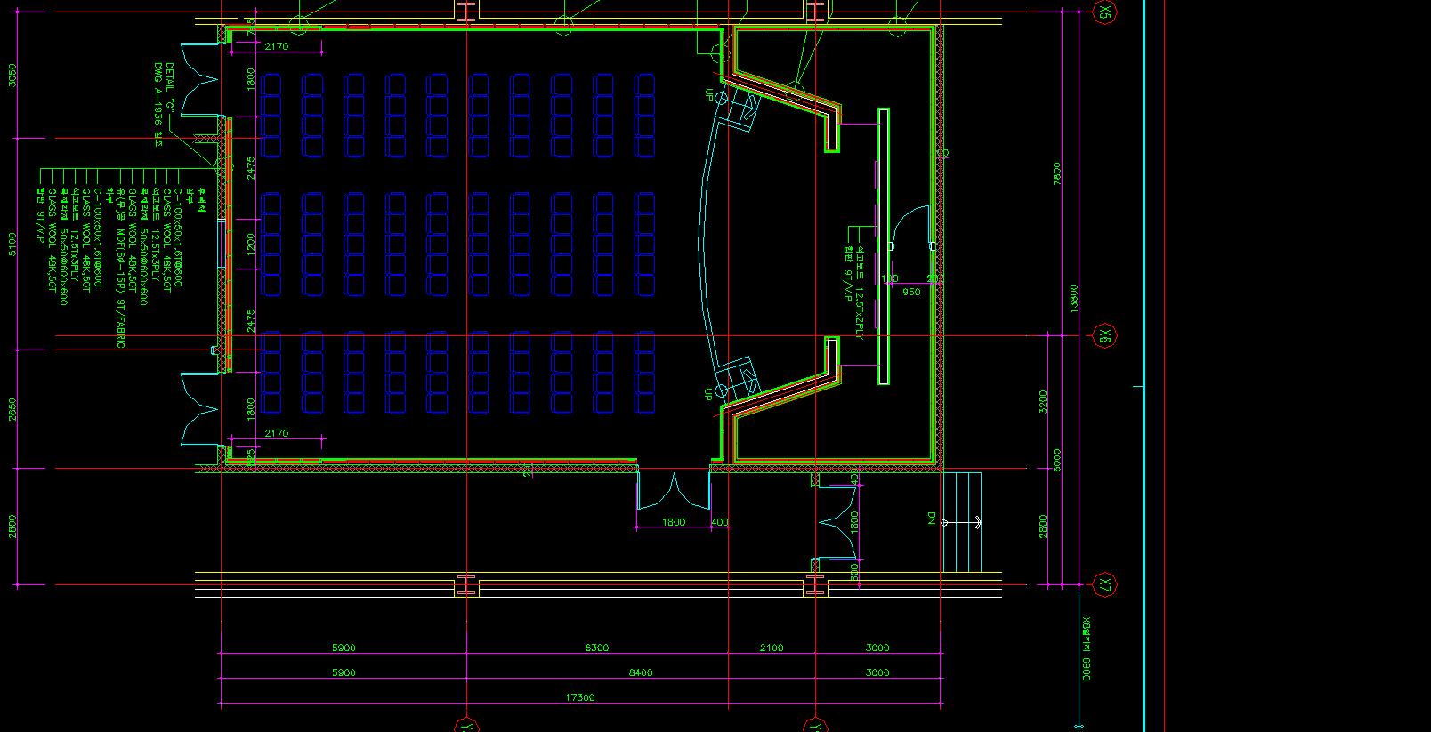1431x732 pixels.
Task: Click the 8400 dimension label
Action: [641, 672]
